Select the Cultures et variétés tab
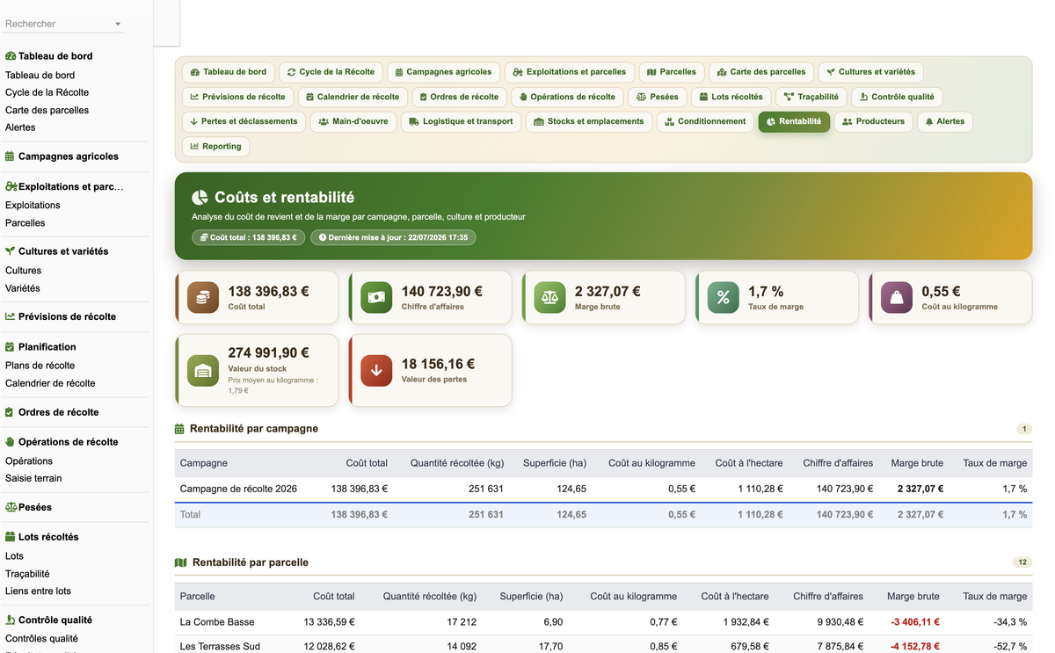This screenshot has height=653, width=1055. [870, 72]
